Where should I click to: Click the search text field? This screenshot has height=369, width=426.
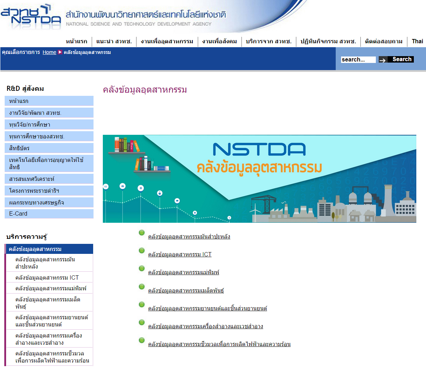point(358,60)
